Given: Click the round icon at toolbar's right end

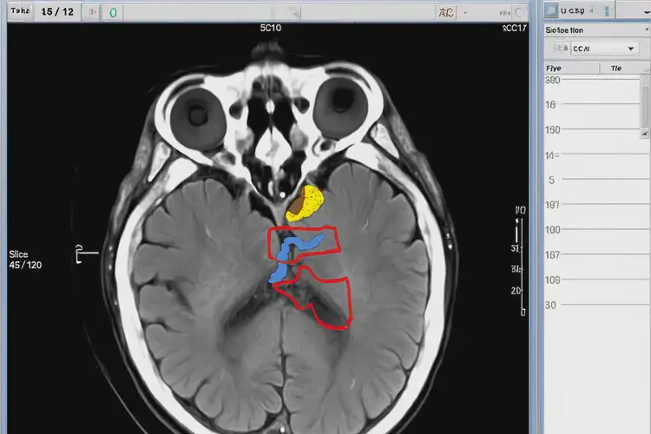Looking at the screenshot, I should point(519,13).
